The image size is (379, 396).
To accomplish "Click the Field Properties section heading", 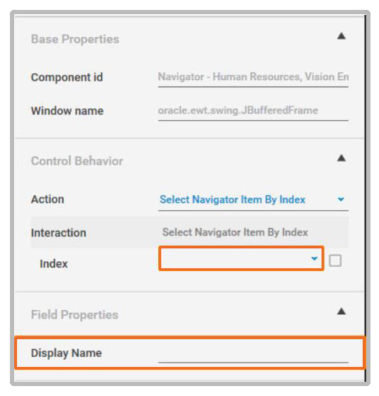I will [75, 315].
